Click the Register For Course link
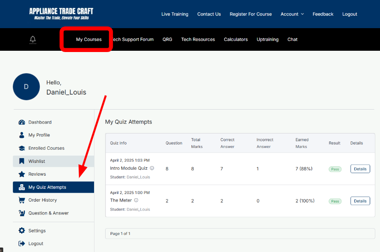This screenshot has width=380, height=252. [x=250, y=14]
